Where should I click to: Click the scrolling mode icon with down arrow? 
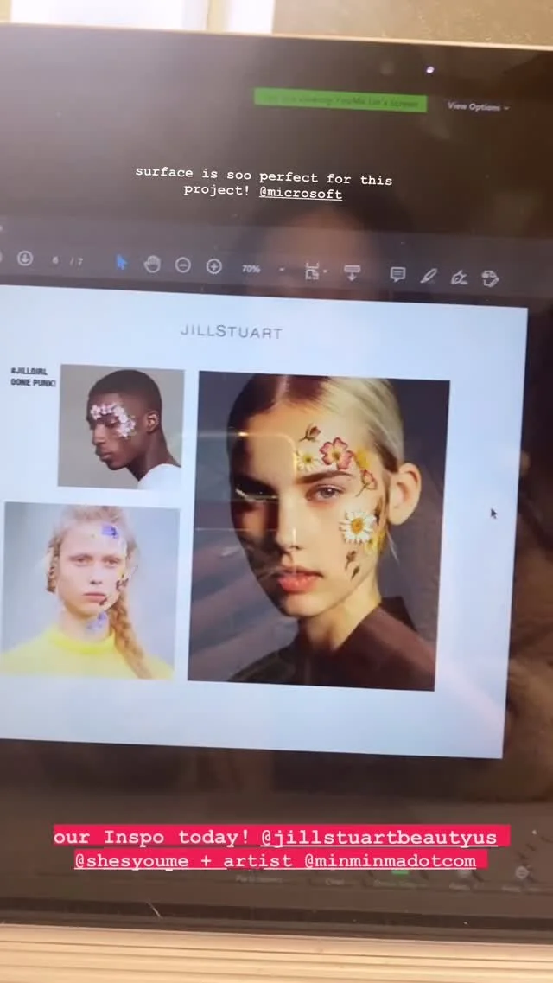coord(352,272)
